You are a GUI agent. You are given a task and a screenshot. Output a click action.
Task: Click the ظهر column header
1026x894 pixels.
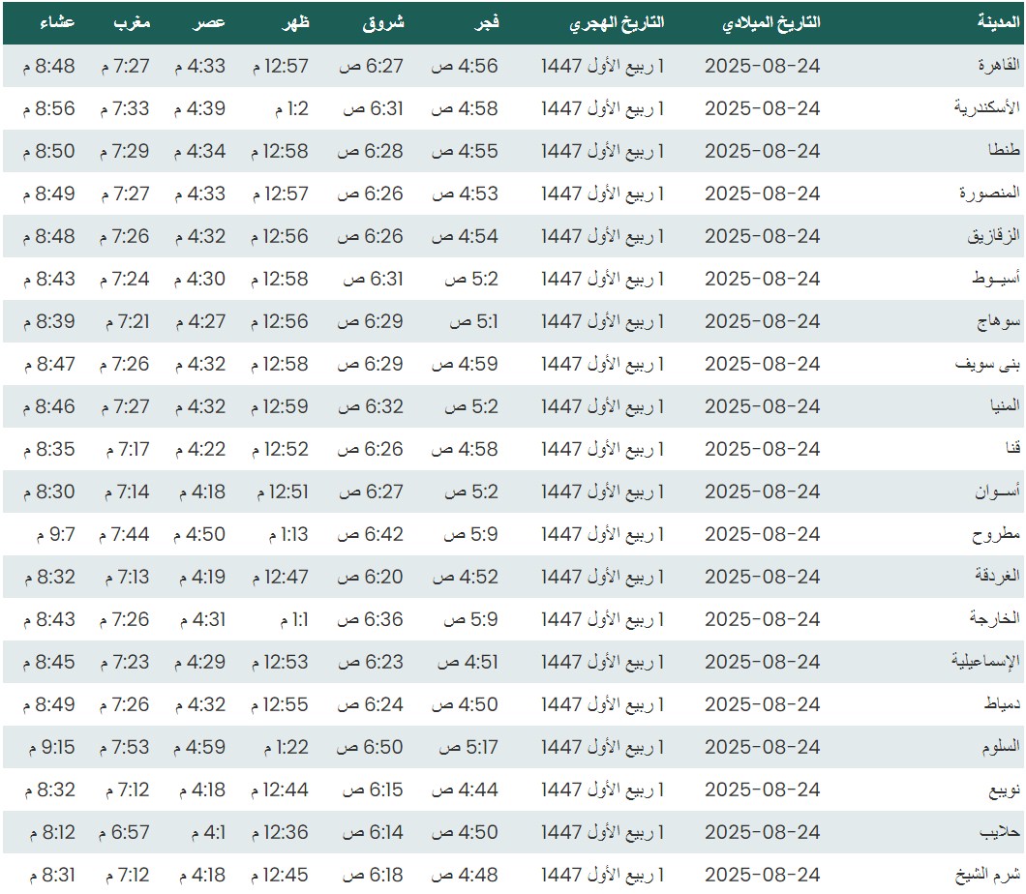tap(296, 22)
